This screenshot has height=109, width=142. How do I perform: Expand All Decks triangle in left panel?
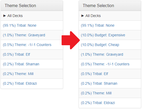(4, 16)
